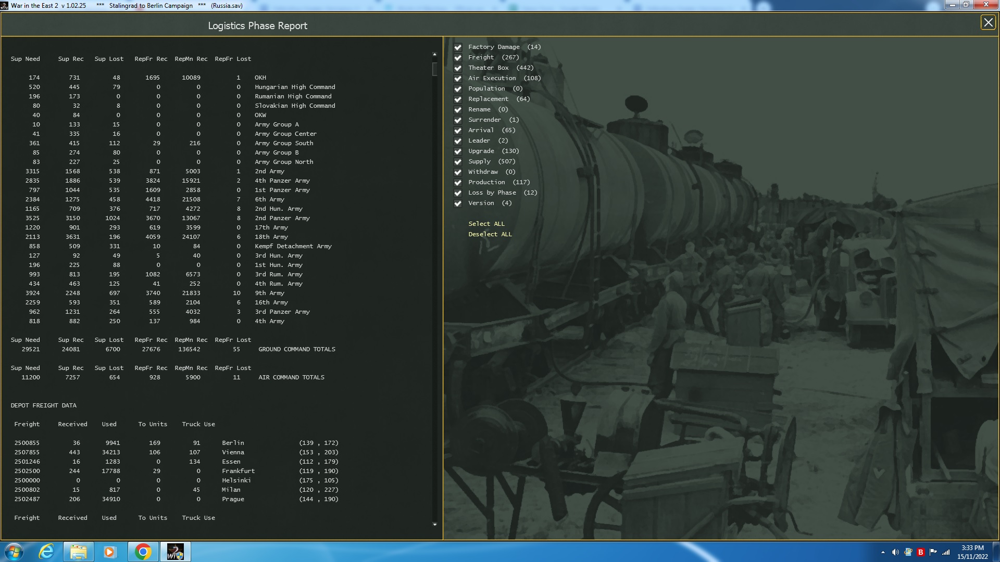Click the report scrollbar down arrow
This screenshot has height=562, width=1000.
point(435,525)
